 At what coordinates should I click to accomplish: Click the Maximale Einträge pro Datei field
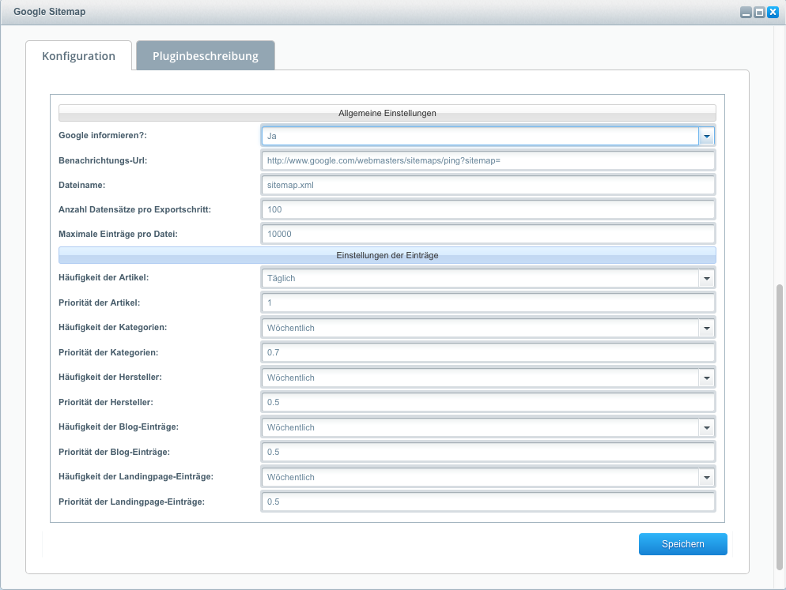[487, 234]
